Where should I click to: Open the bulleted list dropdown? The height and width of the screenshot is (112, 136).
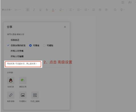79,10
